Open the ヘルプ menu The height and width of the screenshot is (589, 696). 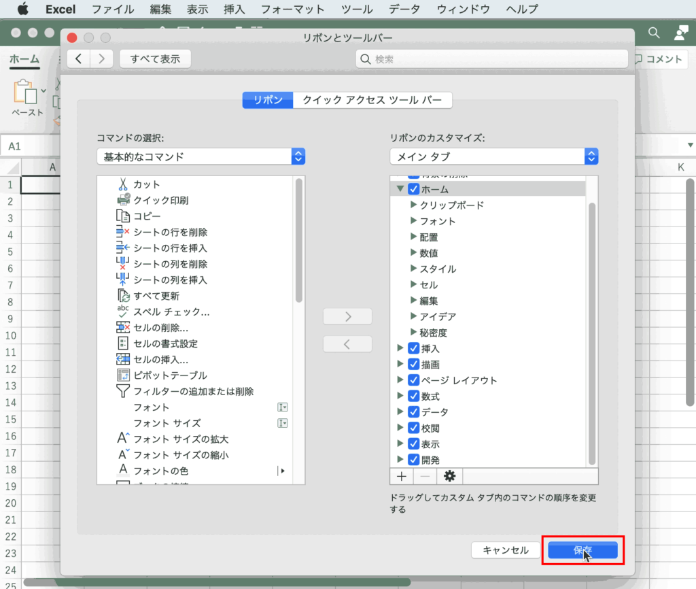[x=522, y=9]
